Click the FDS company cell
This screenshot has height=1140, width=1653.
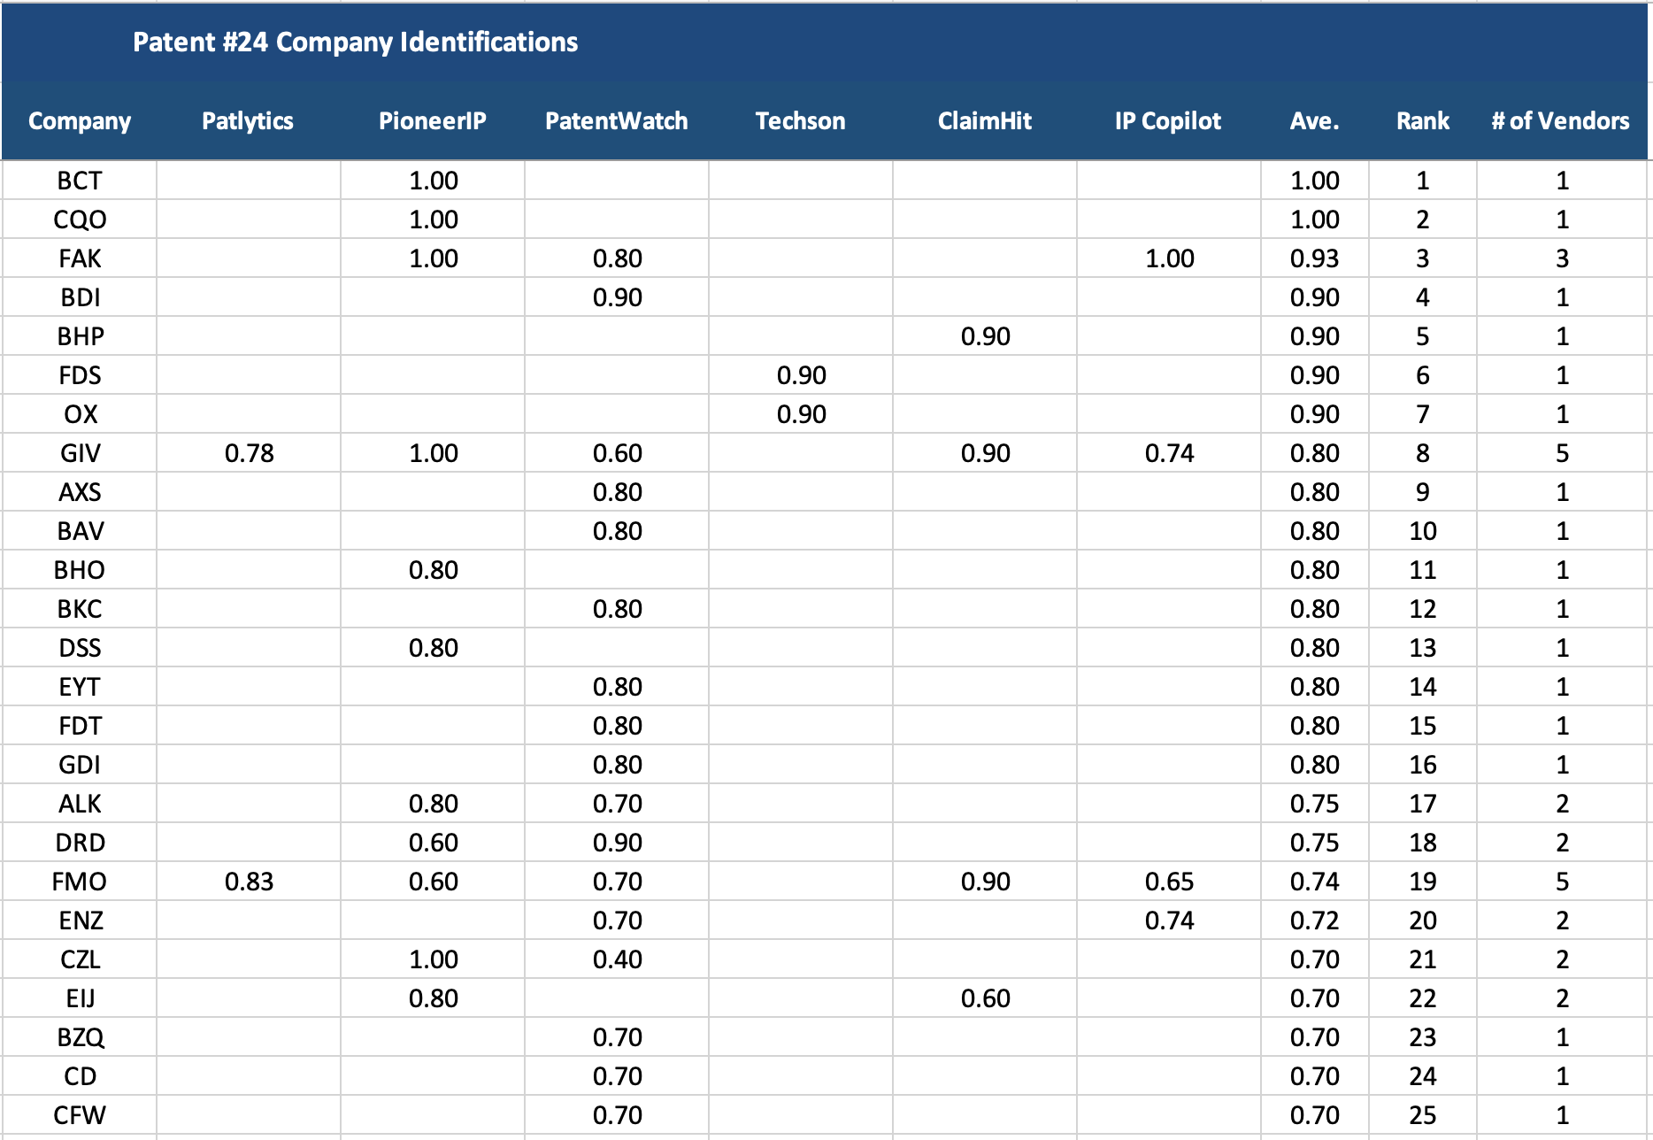click(x=80, y=375)
